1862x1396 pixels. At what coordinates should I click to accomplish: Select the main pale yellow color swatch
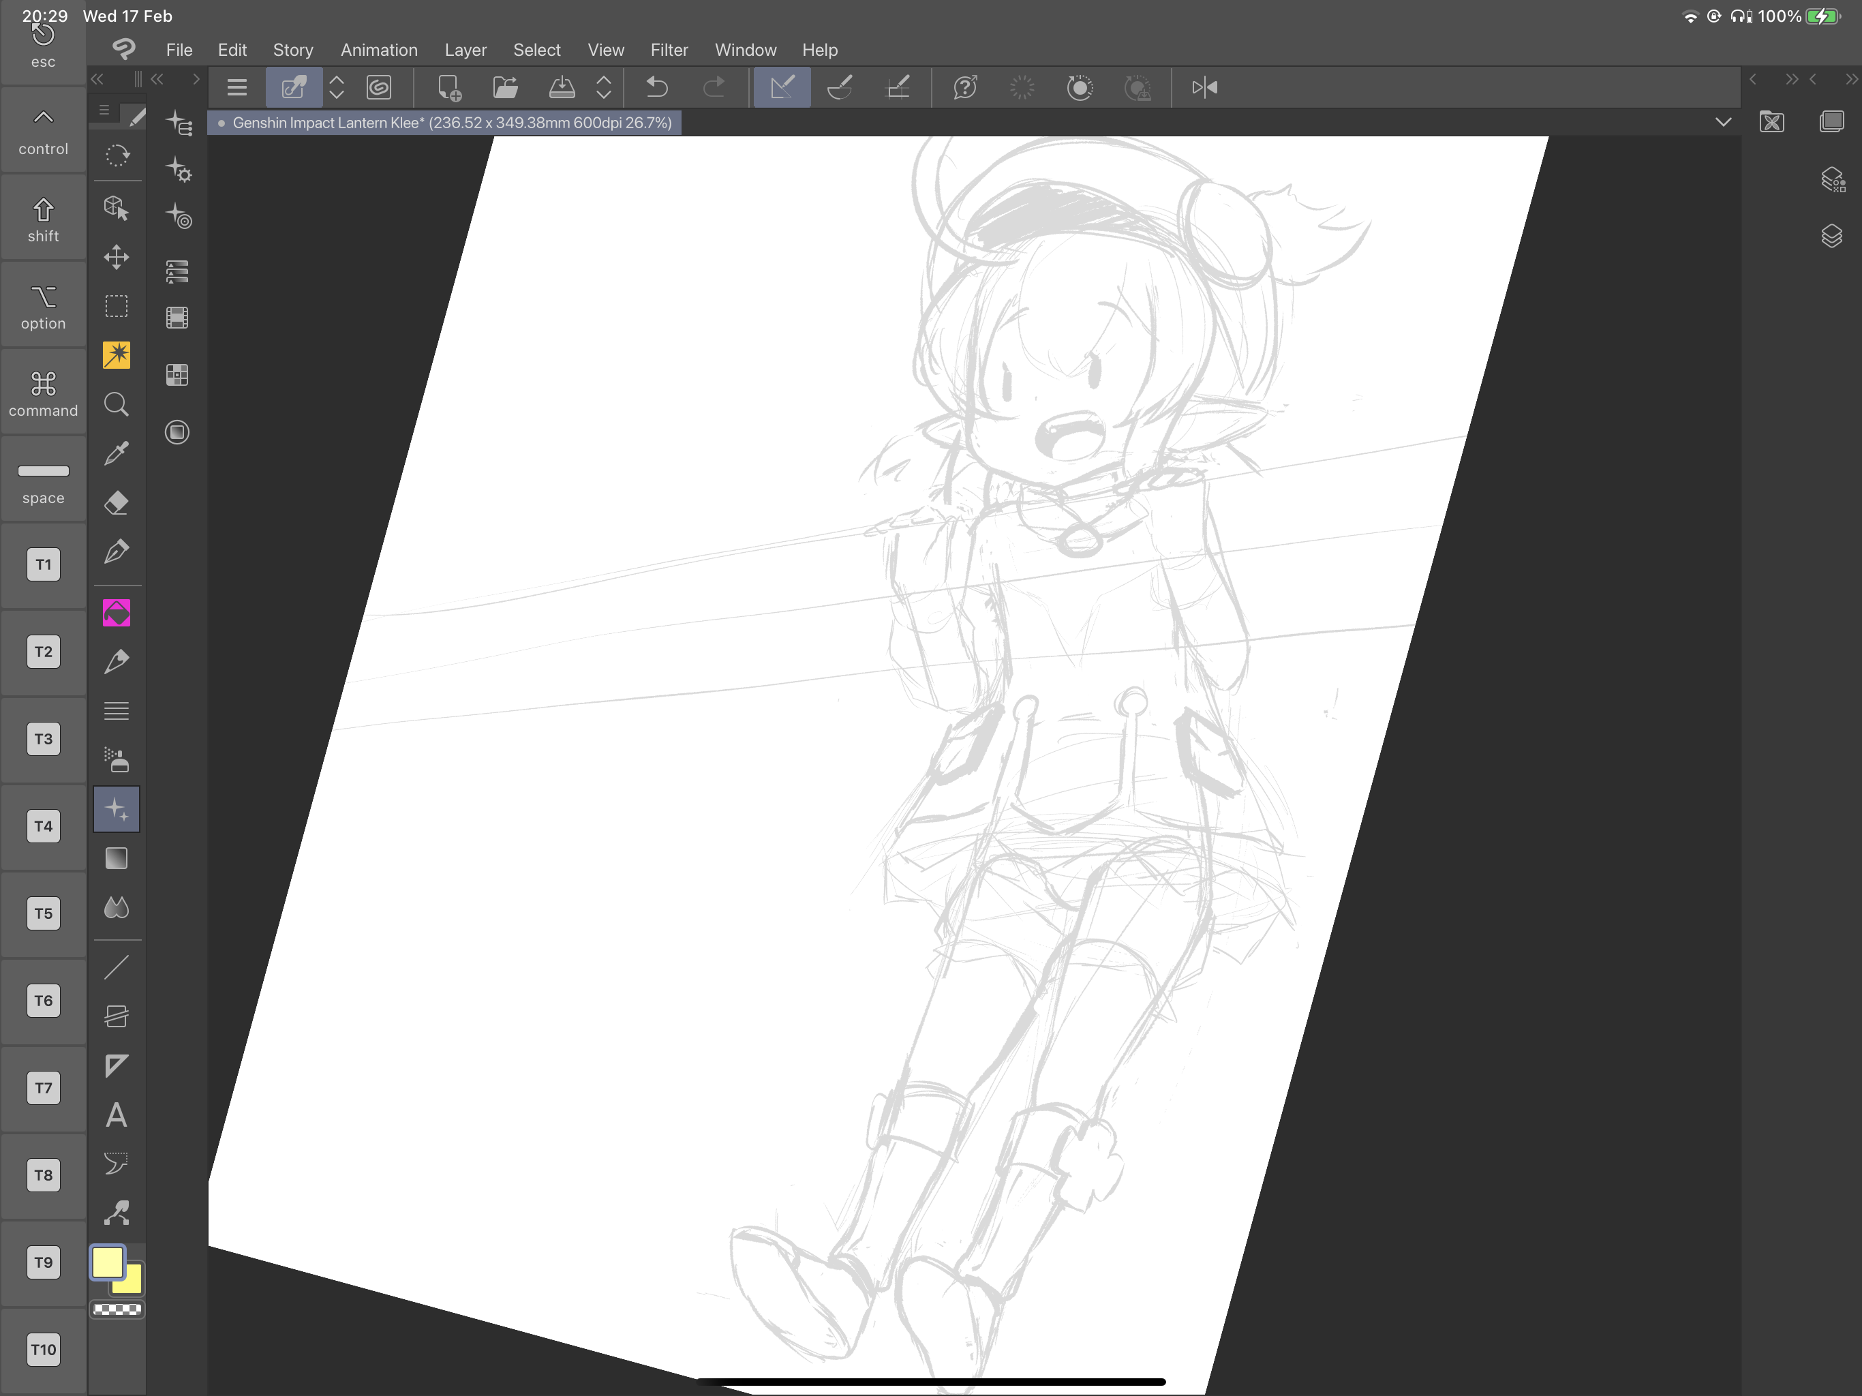(x=108, y=1263)
